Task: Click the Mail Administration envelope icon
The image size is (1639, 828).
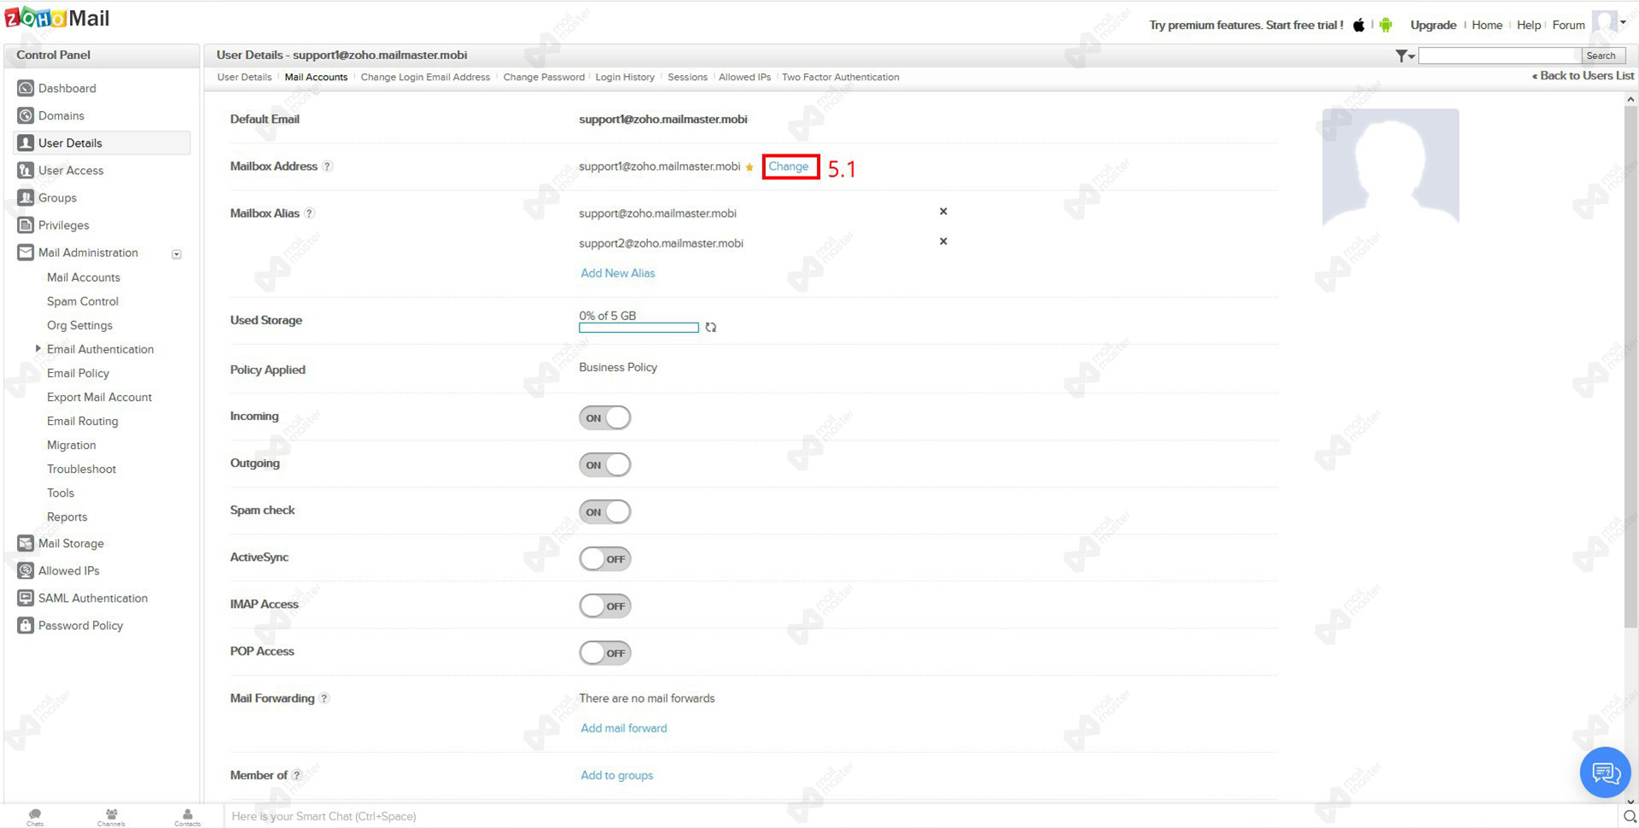Action: [26, 252]
